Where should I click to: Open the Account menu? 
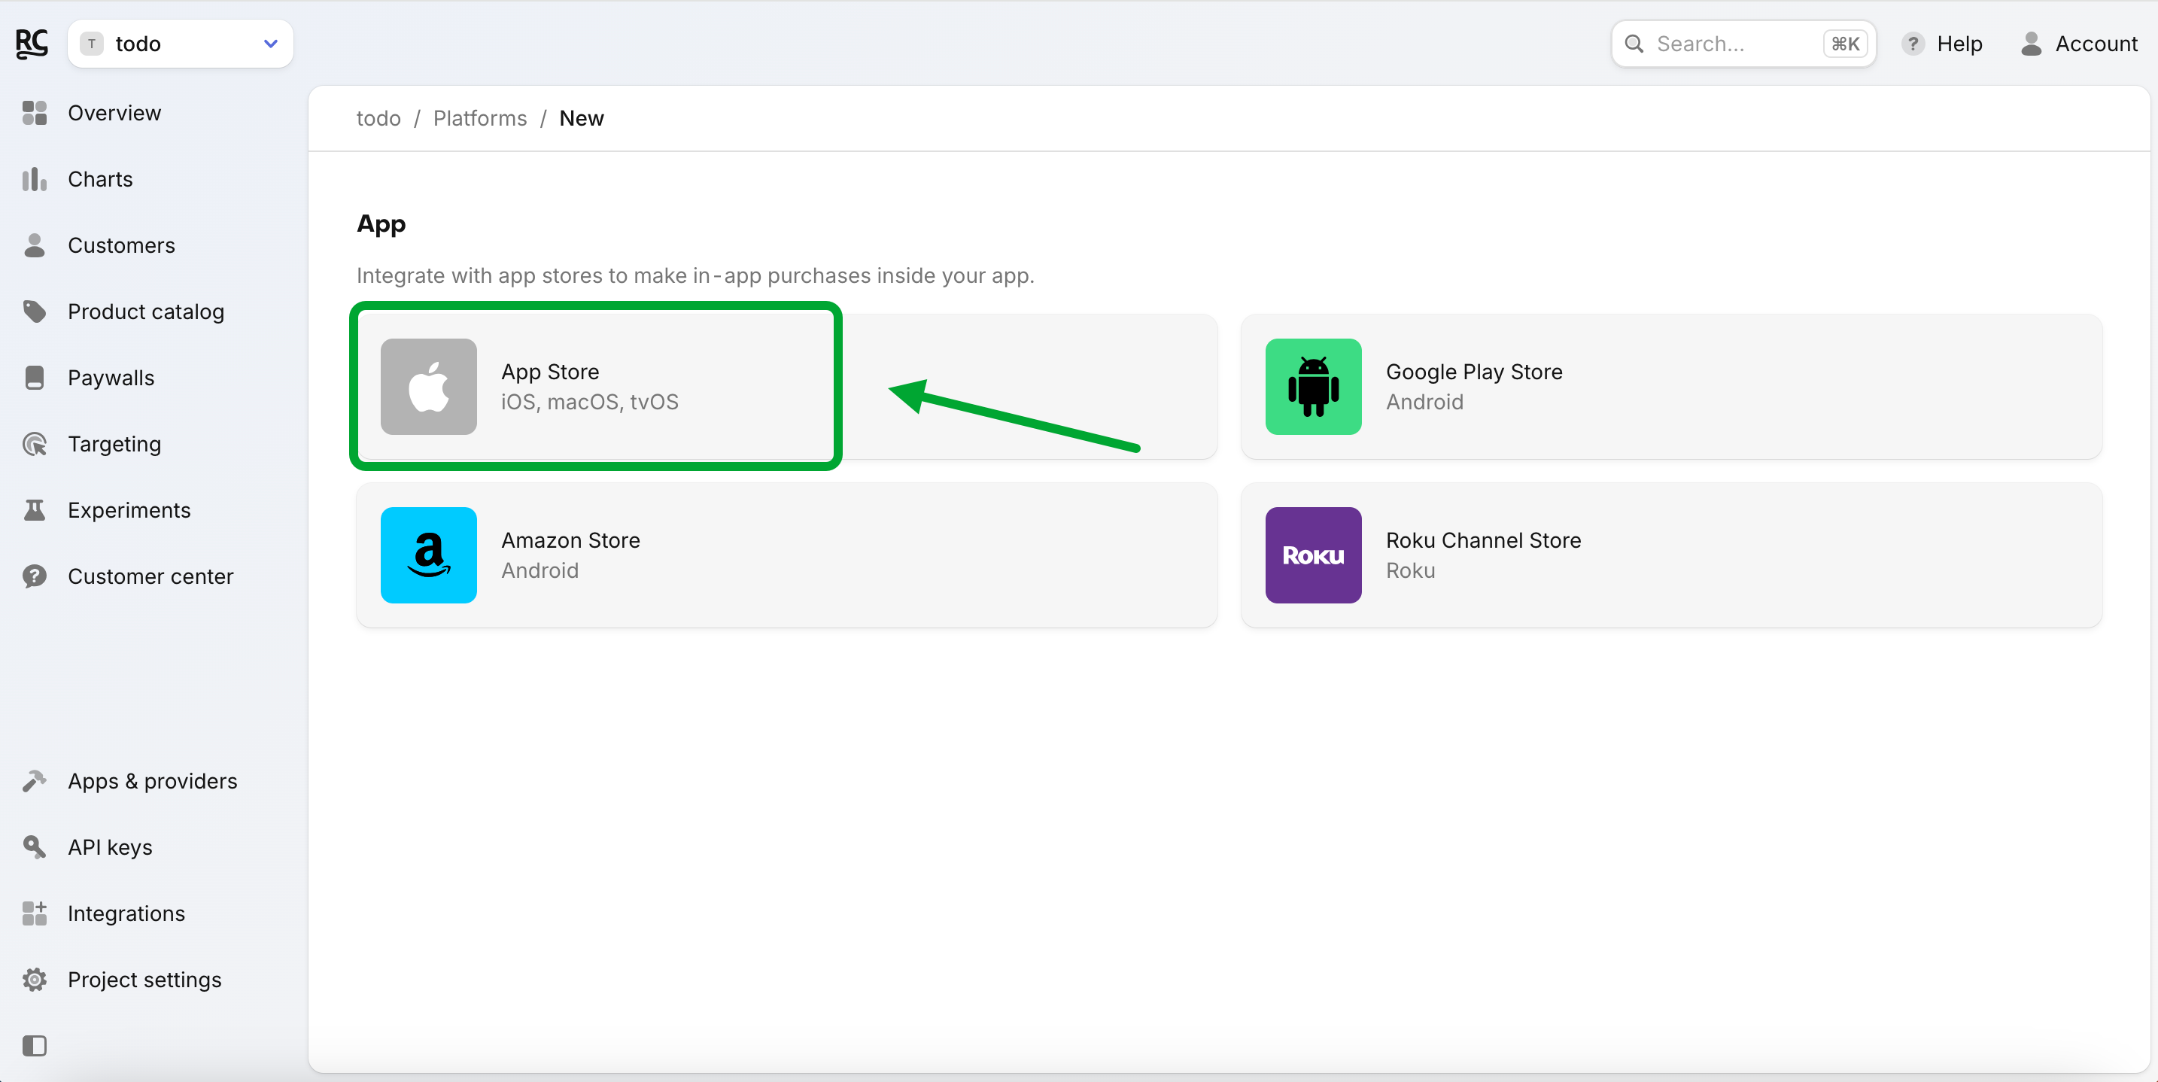click(x=2078, y=44)
